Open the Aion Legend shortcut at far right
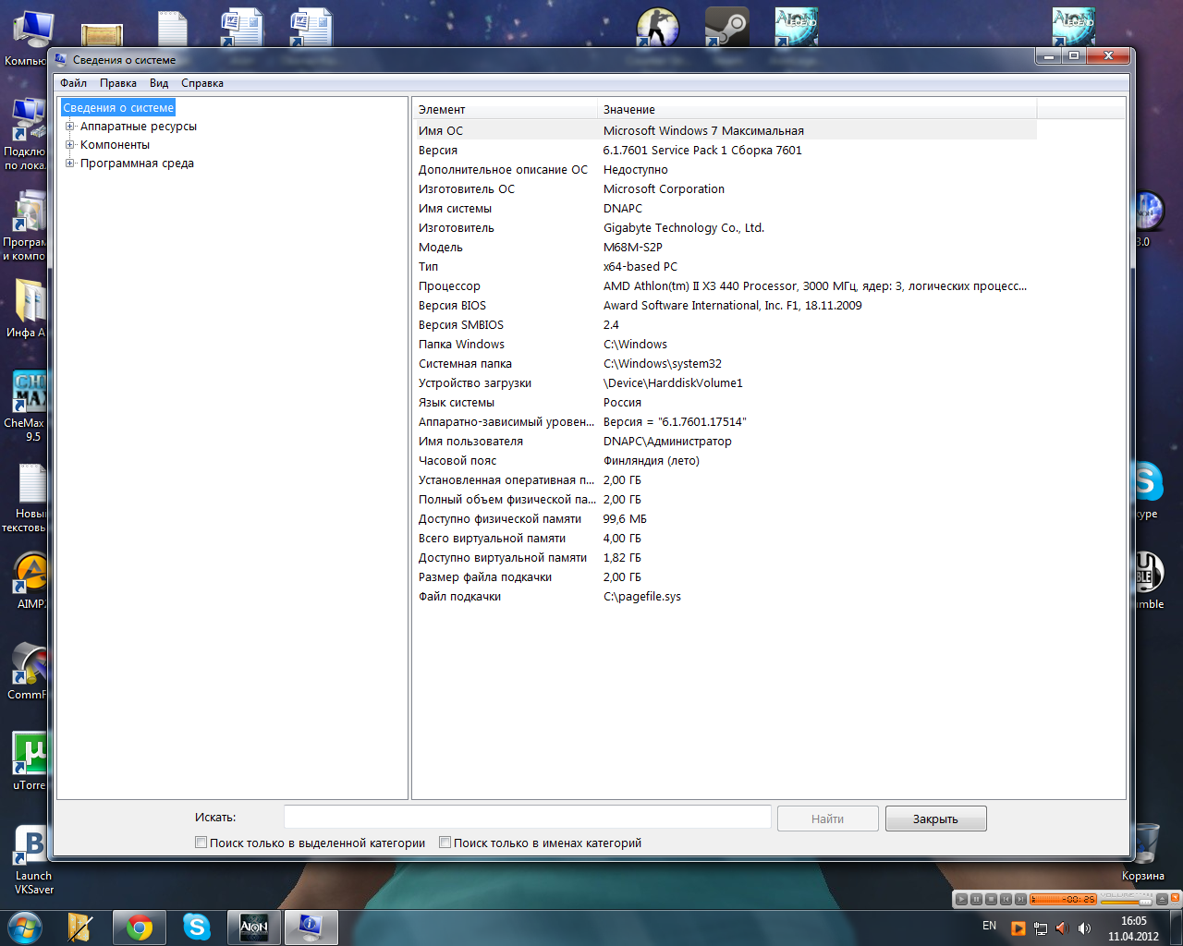The width and height of the screenshot is (1183, 946). 1073,27
